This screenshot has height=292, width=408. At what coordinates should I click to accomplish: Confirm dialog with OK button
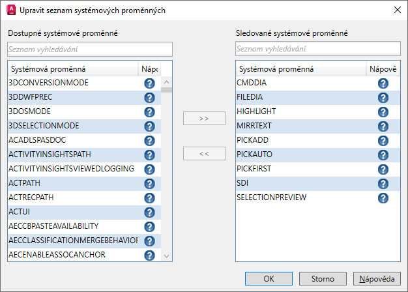[x=269, y=278]
